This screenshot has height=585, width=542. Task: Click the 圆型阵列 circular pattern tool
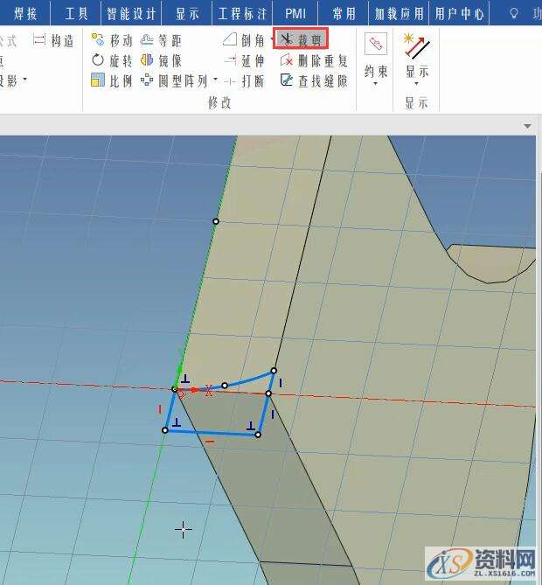pyautogui.click(x=174, y=80)
